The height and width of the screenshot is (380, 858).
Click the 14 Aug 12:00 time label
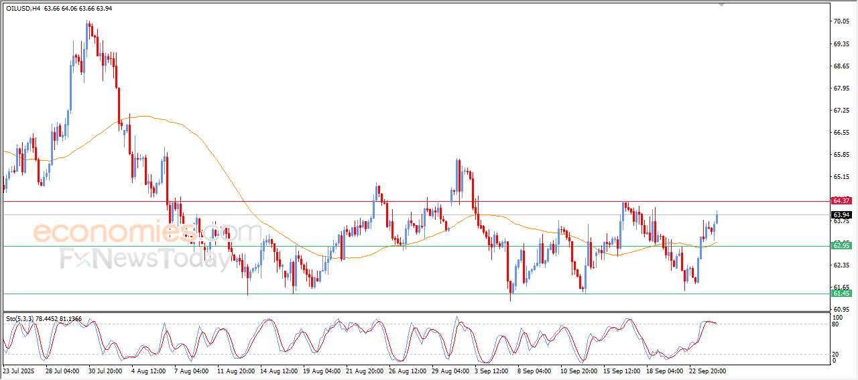click(278, 371)
